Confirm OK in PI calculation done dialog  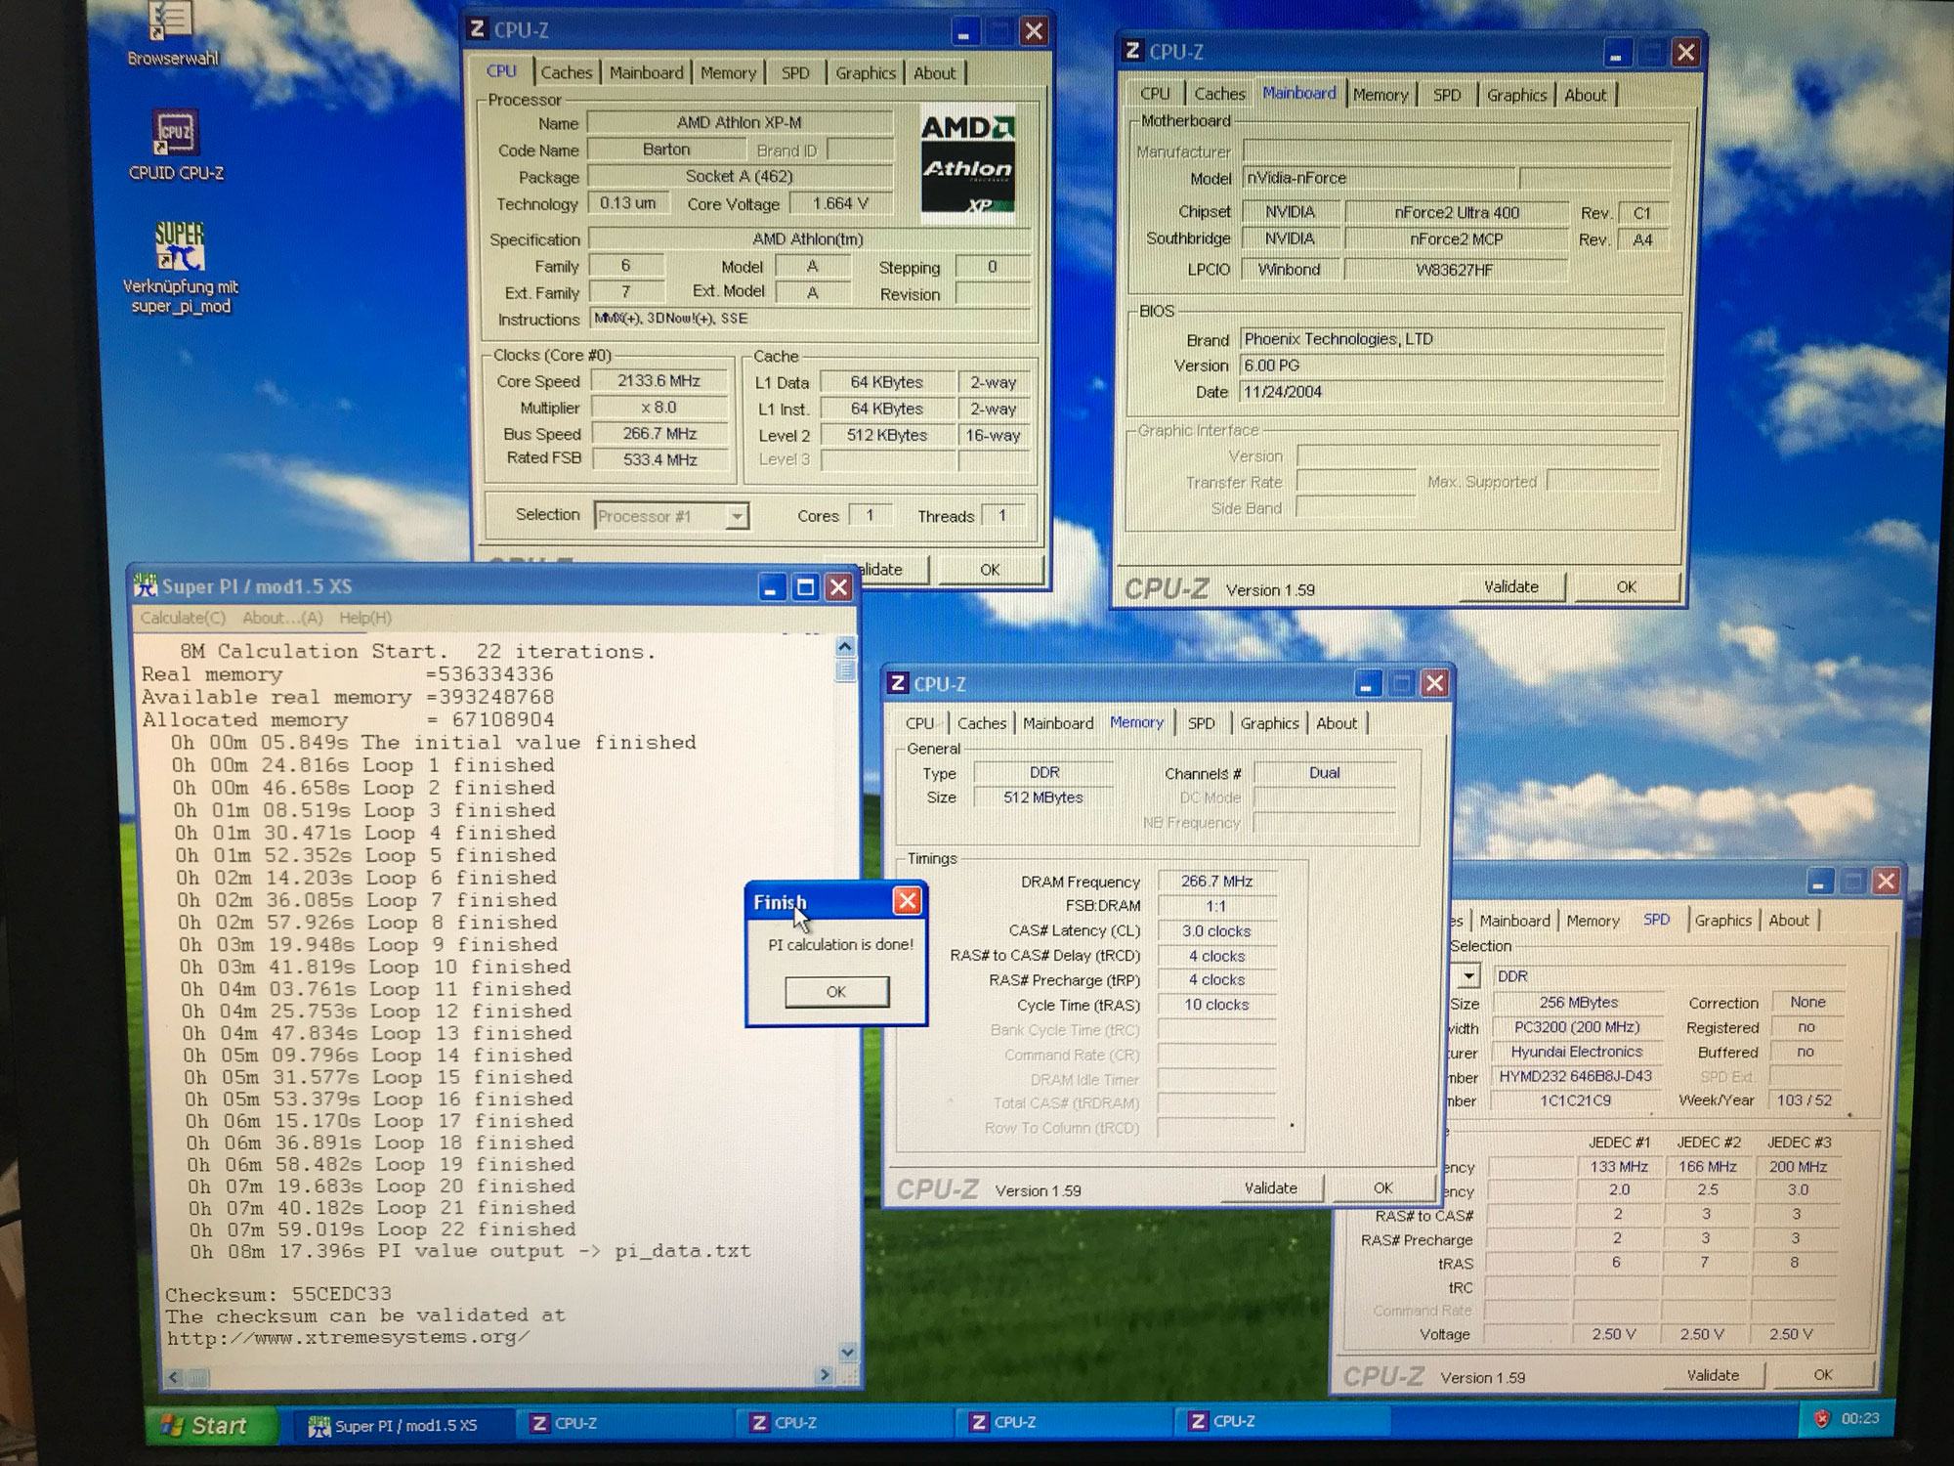(836, 991)
